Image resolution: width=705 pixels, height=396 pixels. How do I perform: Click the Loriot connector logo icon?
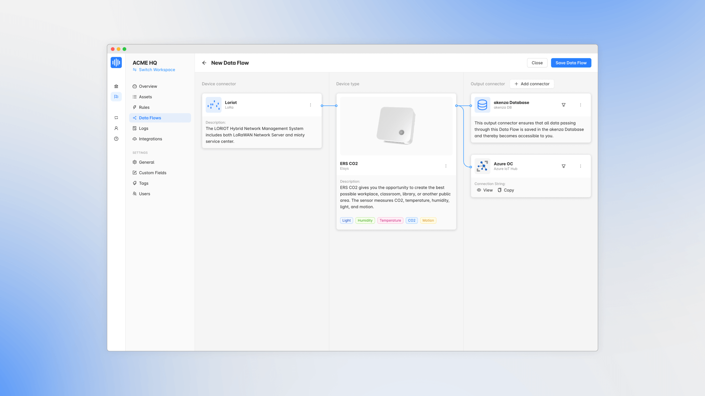coord(213,105)
